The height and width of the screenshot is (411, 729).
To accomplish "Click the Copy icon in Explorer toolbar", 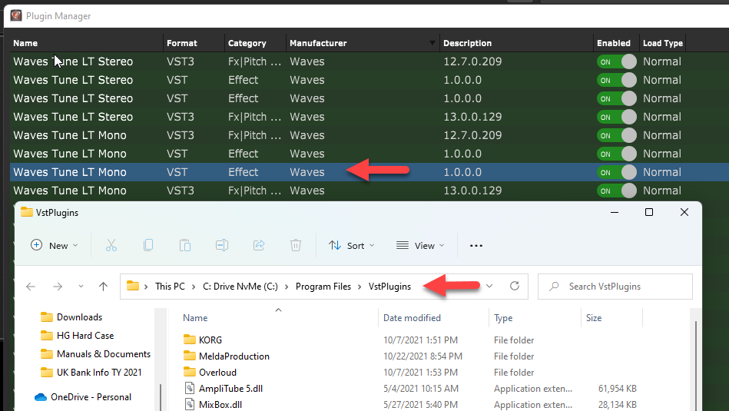I will [148, 245].
